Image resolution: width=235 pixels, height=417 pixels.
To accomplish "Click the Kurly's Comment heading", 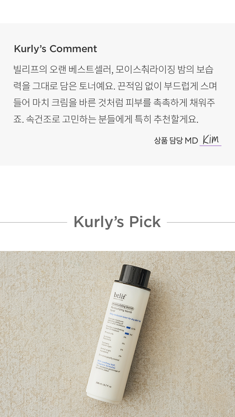I will [x=55, y=49].
